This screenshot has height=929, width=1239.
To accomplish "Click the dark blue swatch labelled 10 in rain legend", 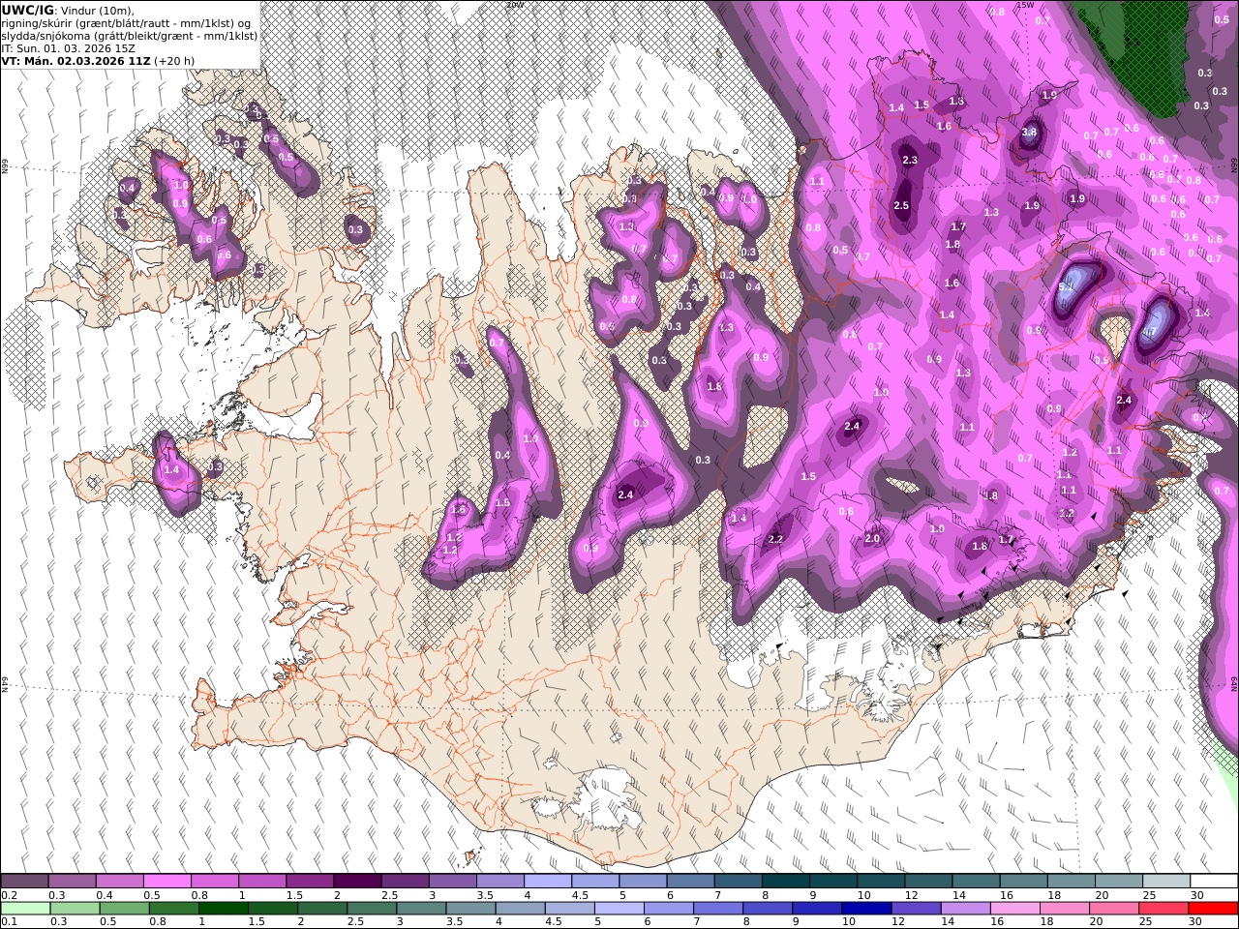I will (x=864, y=909).
